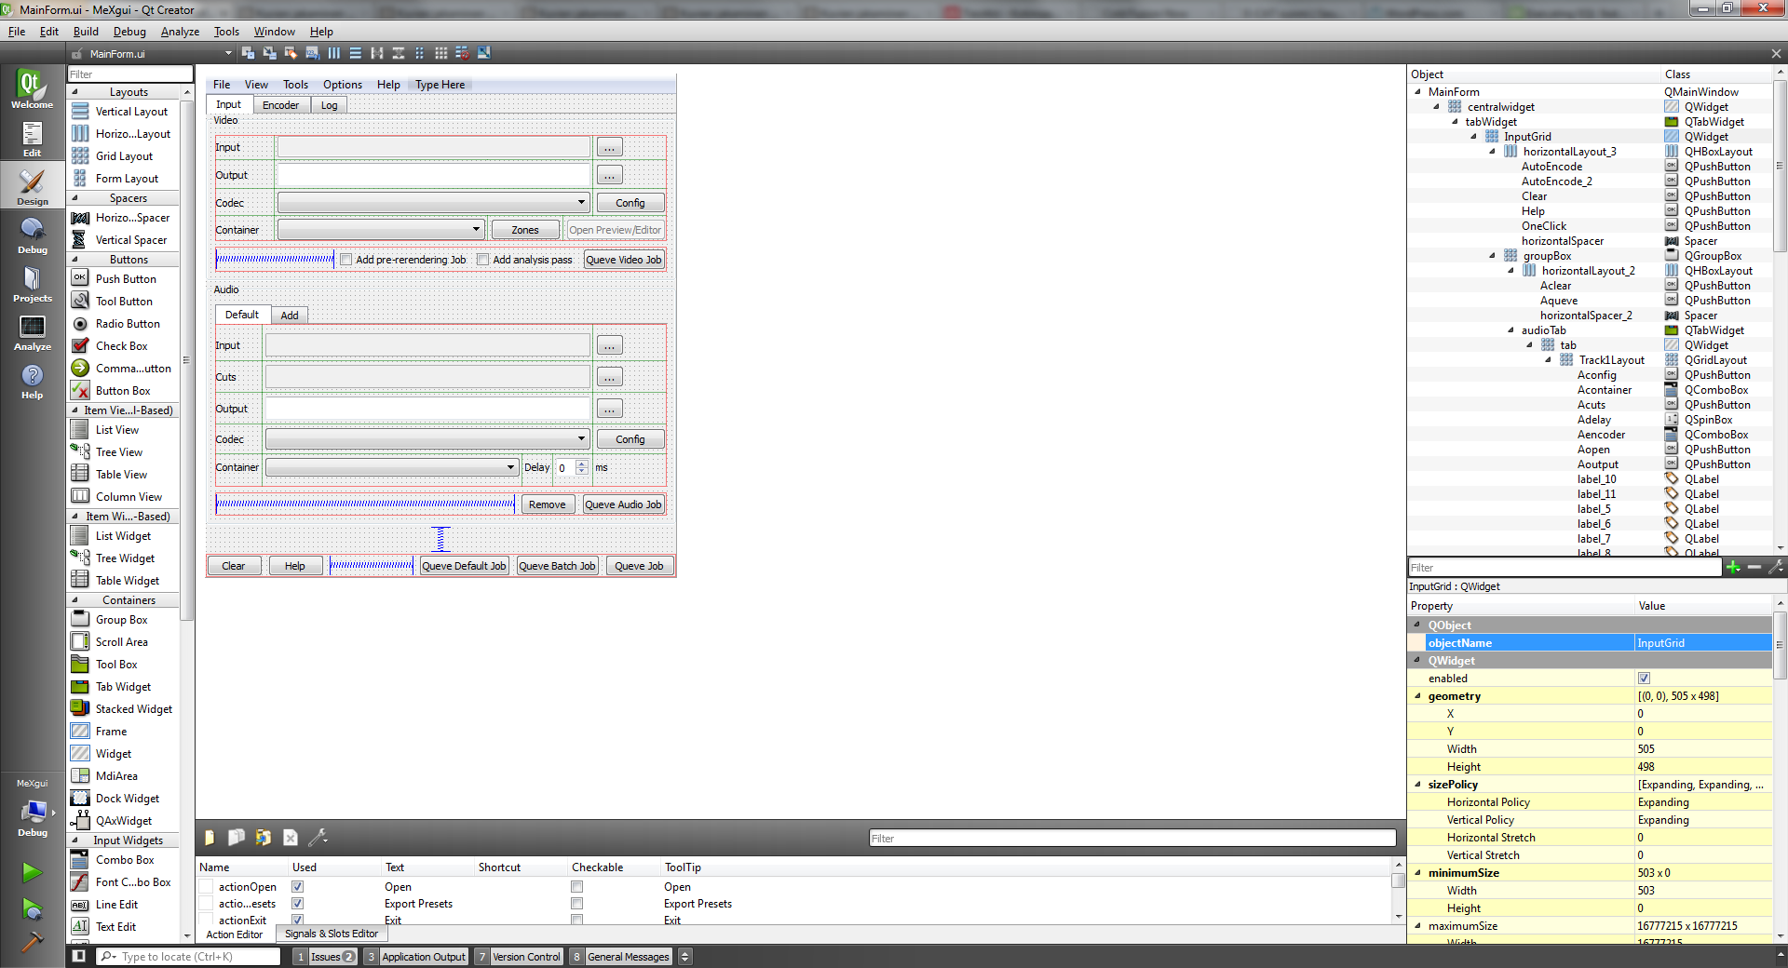Click the Property Editor Filter field
This screenshot has width=1788, height=968.
click(x=1564, y=568)
